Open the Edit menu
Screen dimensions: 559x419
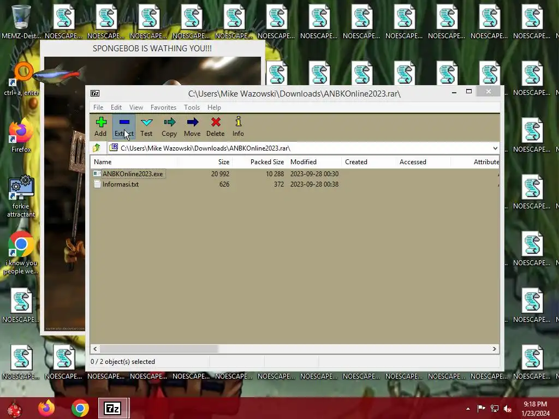point(116,107)
